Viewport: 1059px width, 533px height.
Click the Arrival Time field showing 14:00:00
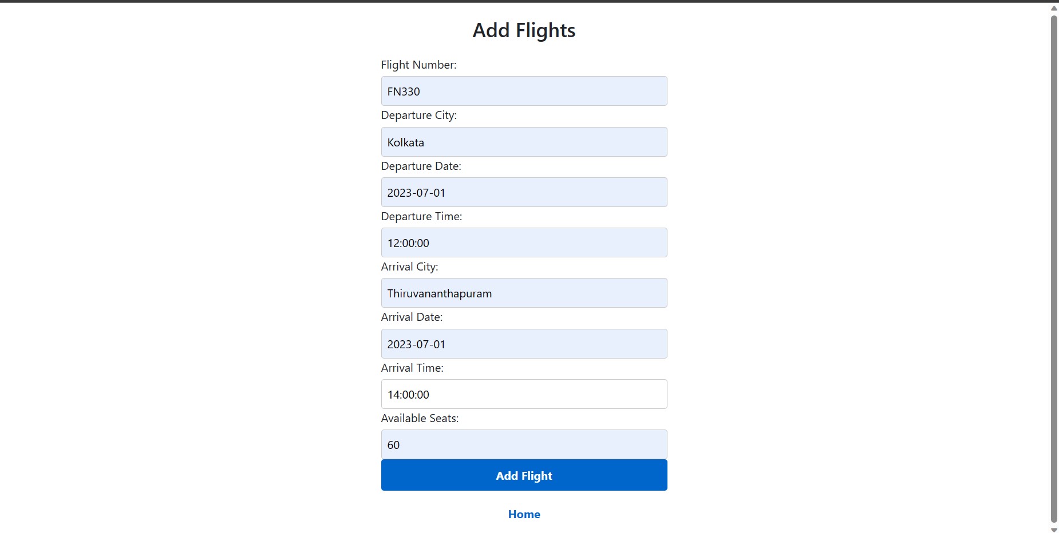523,393
